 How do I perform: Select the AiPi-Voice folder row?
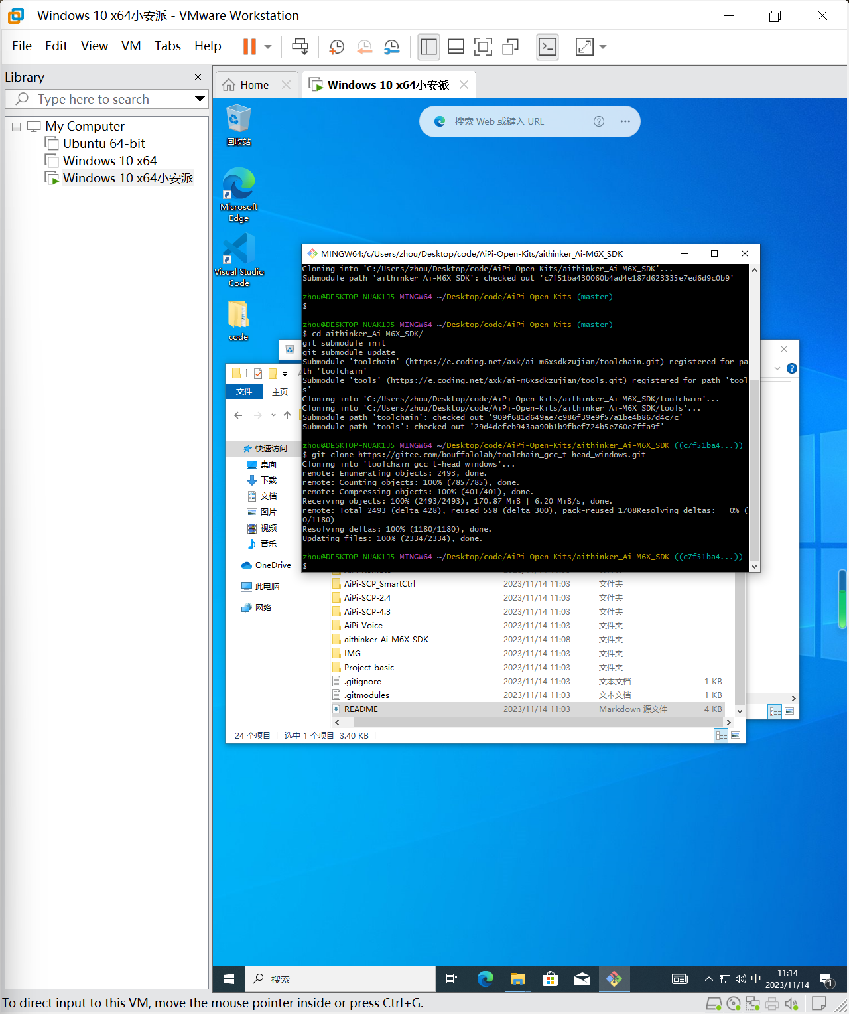click(x=527, y=626)
